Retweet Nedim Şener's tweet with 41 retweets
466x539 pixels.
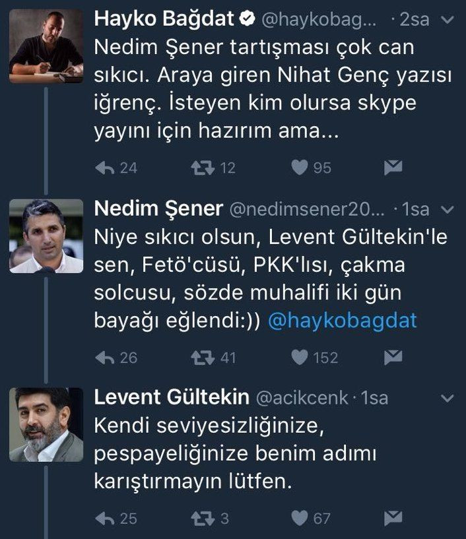[203, 358]
